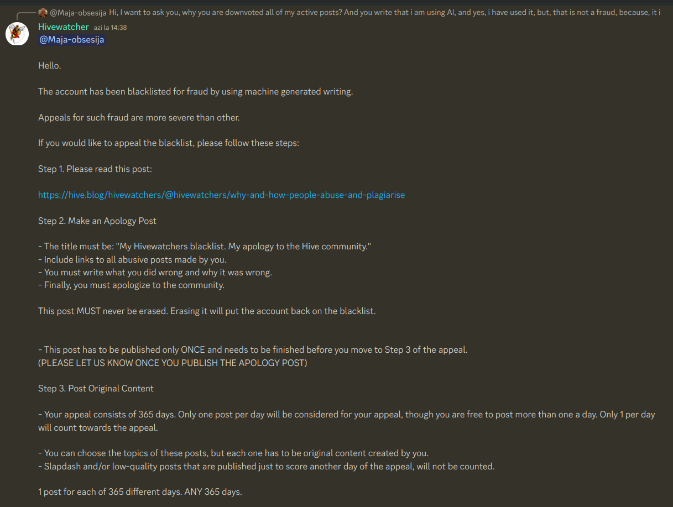Click the 'Slapdash and/or low-quality posts' line
Viewport: 673px width, 507px height.
point(267,467)
